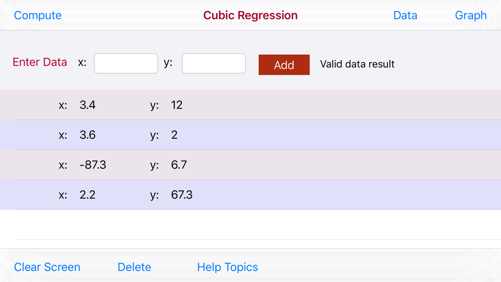The width and height of the screenshot is (501, 282).
Task: Click the y value 6.7
Action: [179, 165]
